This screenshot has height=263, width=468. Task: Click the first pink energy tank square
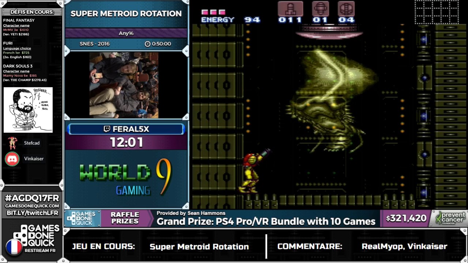[x=205, y=12]
